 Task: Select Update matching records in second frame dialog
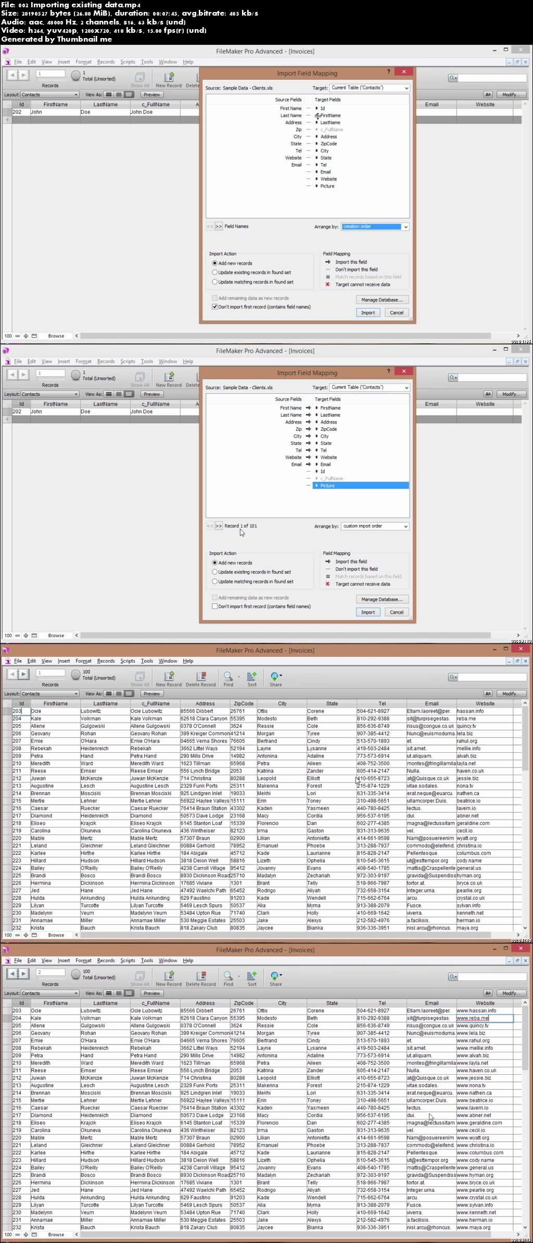[214, 581]
